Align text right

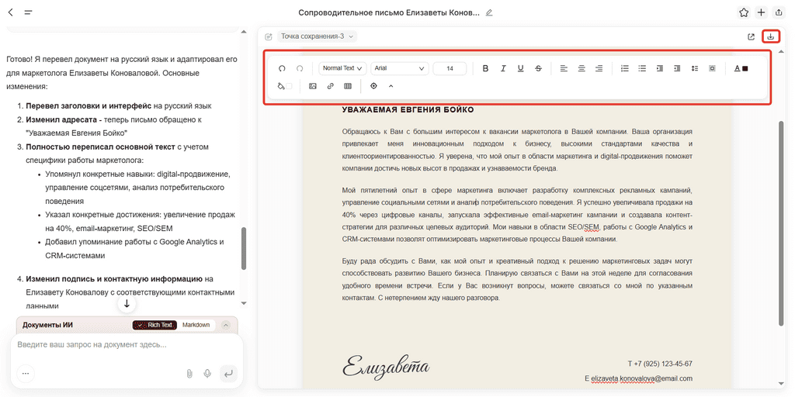[x=599, y=68]
